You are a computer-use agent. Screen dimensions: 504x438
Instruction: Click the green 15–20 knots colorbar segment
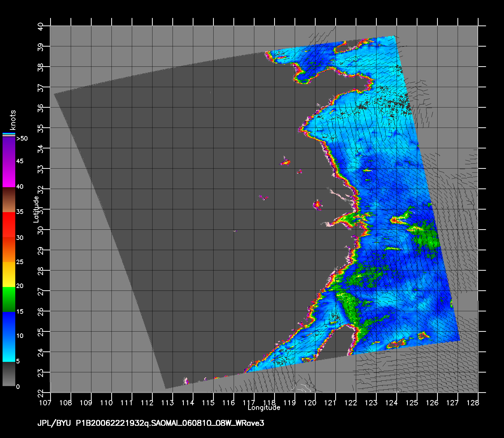pos(9,299)
